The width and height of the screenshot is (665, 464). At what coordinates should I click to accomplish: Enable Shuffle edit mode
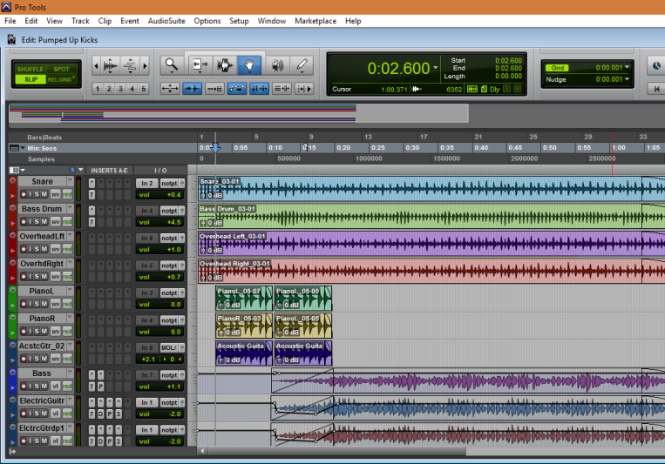(31, 69)
